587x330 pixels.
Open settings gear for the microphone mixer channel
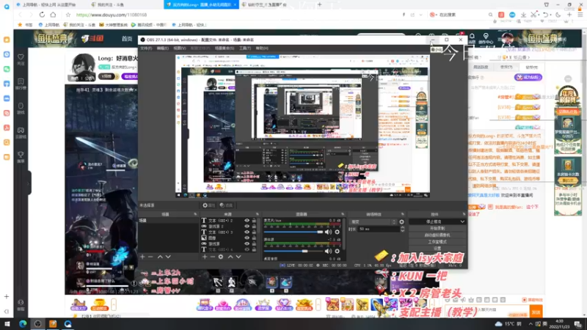point(338,232)
